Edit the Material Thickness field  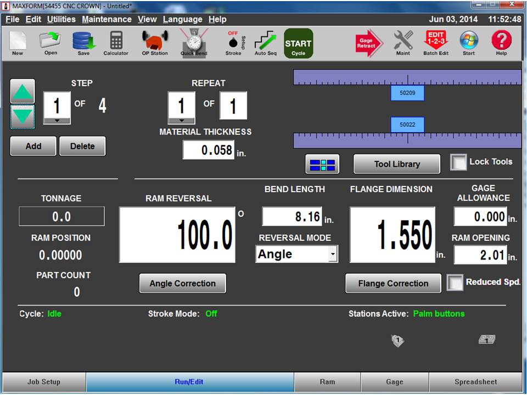click(x=209, y=150)
